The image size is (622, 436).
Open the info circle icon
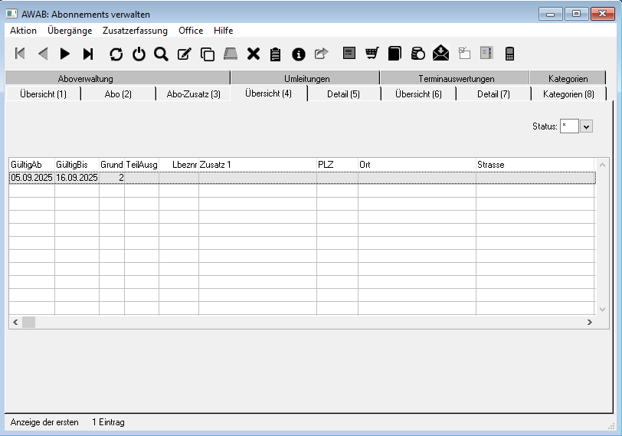coord(299,54)
